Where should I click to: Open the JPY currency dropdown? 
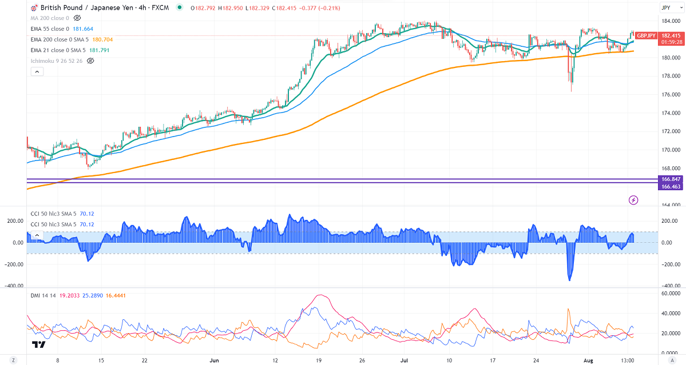point(671,7)
